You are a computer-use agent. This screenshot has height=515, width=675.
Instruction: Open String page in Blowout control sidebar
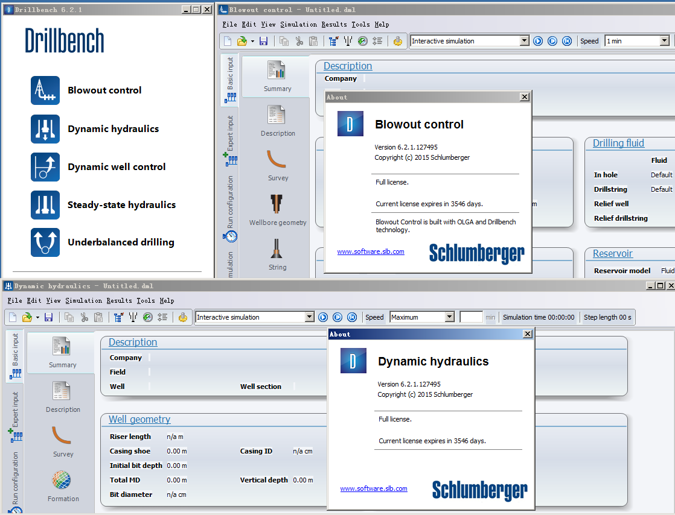277,255
